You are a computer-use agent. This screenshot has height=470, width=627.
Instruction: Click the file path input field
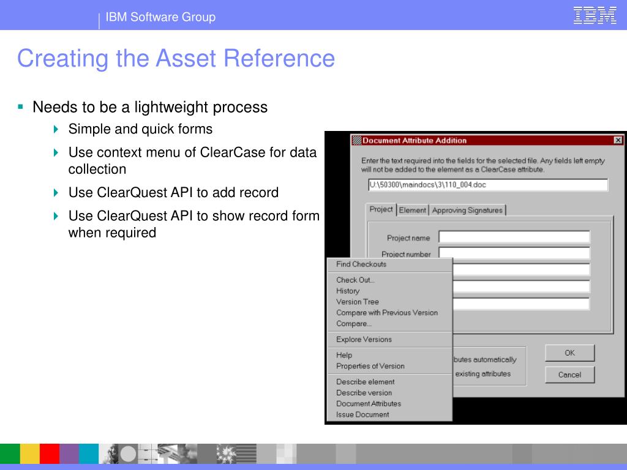pos(488,185)
